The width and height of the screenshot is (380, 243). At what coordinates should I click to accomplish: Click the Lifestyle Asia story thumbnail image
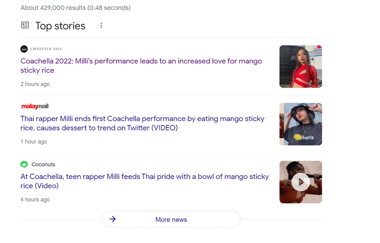301,66
